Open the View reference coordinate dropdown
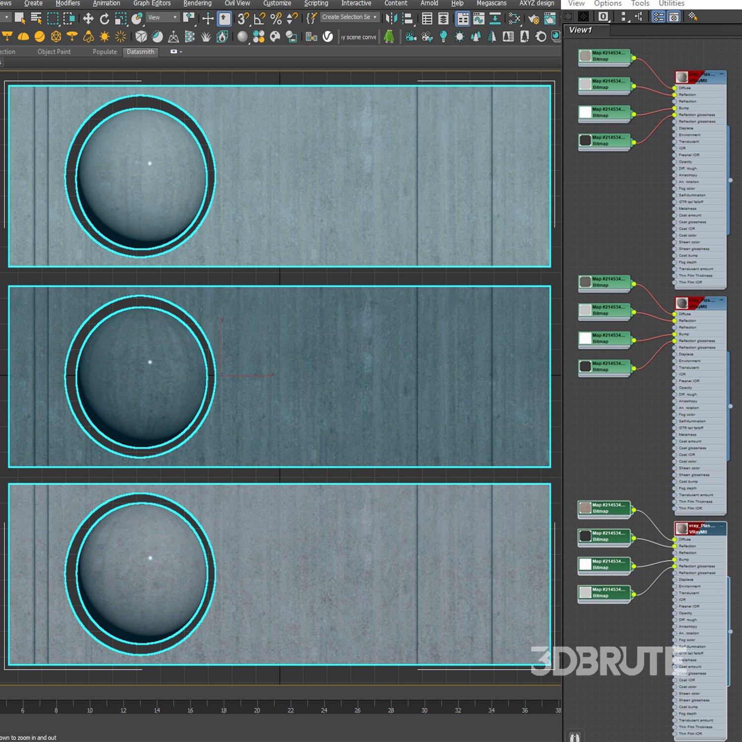Screen dimensions: 742x742 [162, 17]
